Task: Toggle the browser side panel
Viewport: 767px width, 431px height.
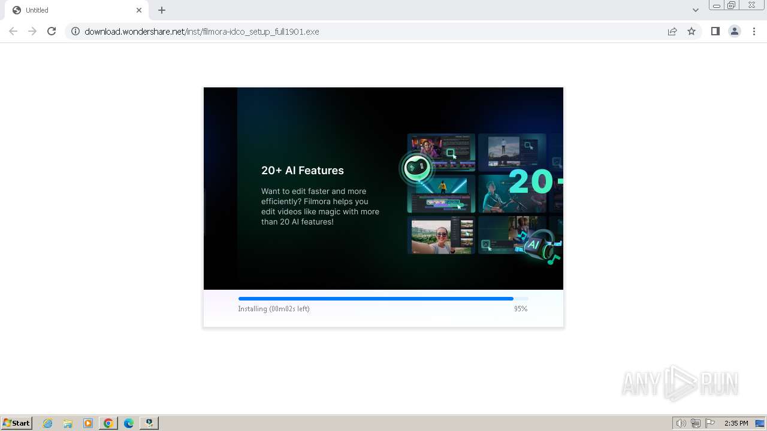Action: point(715,31)
